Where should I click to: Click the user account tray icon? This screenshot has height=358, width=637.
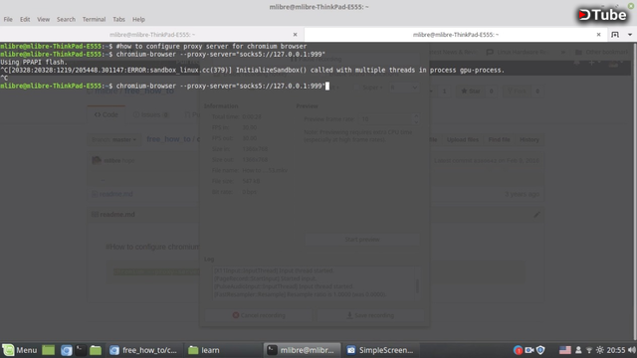578,350
